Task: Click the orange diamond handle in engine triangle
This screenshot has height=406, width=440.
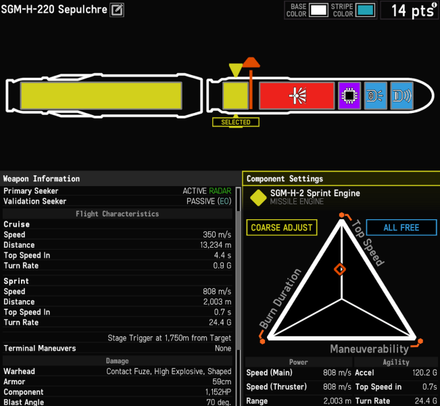Action: [x=340, y=269]
